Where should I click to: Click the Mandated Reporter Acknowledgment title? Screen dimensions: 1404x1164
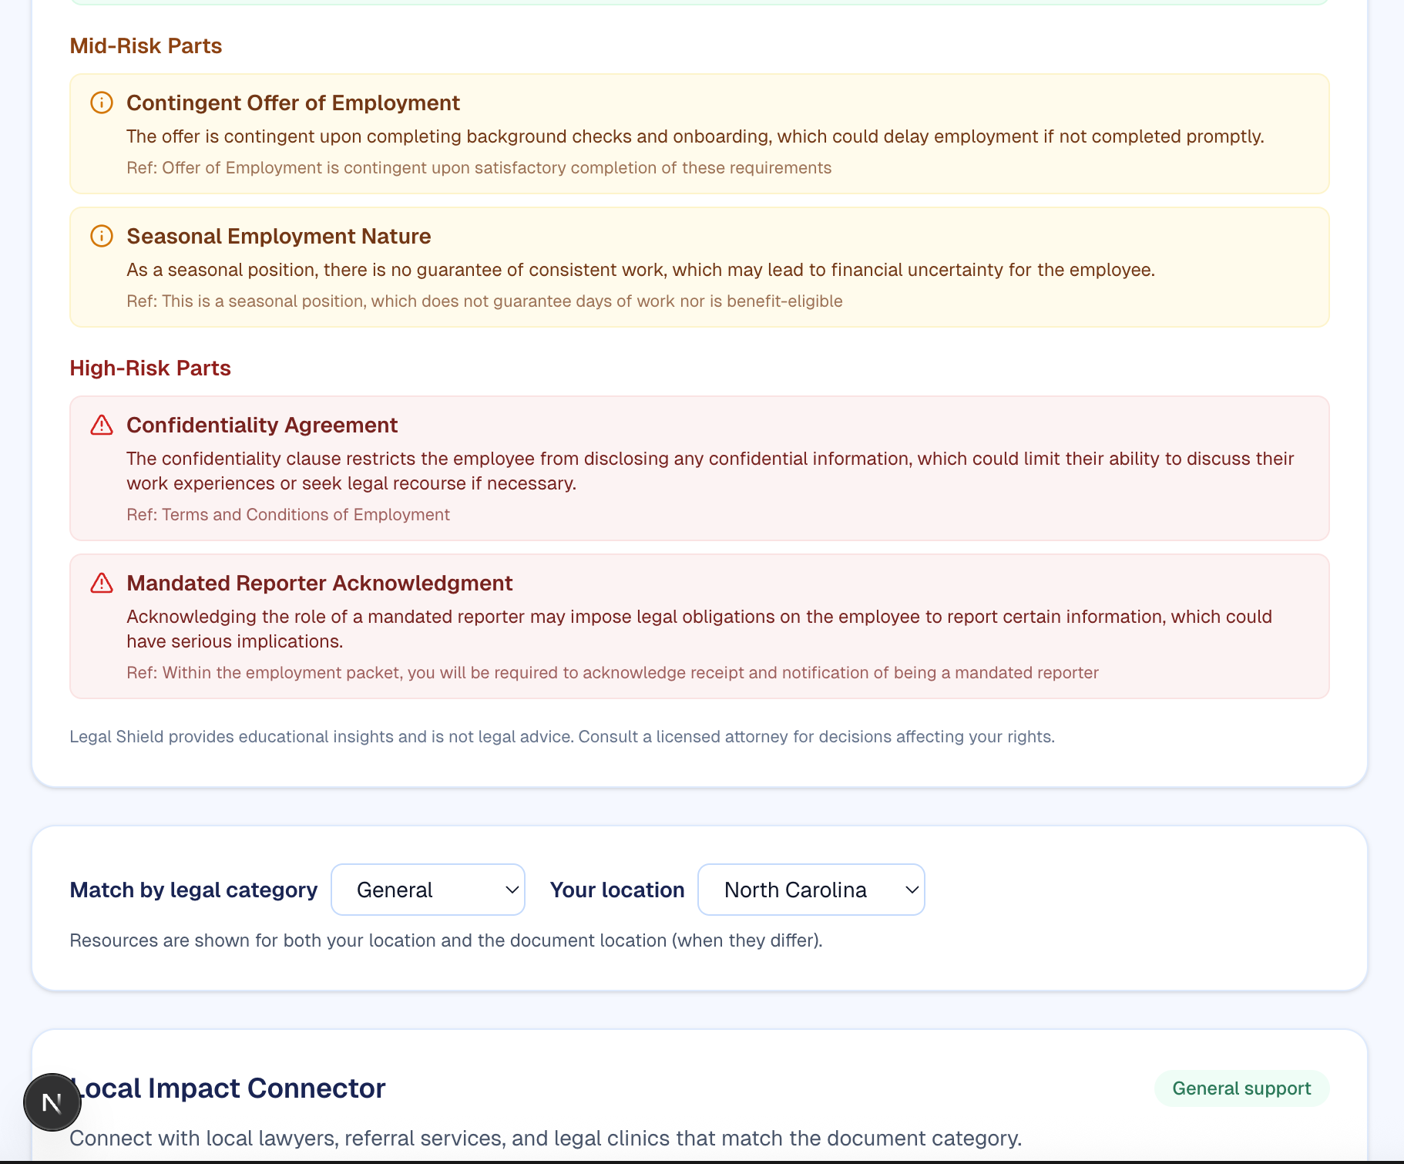320,584
